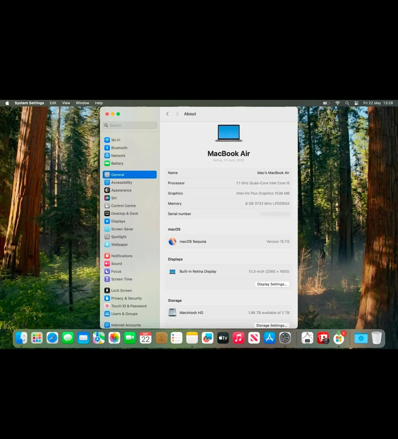398x439 pixels.
Task: Open Photos app in the Dock
Action: click(114, 338)
